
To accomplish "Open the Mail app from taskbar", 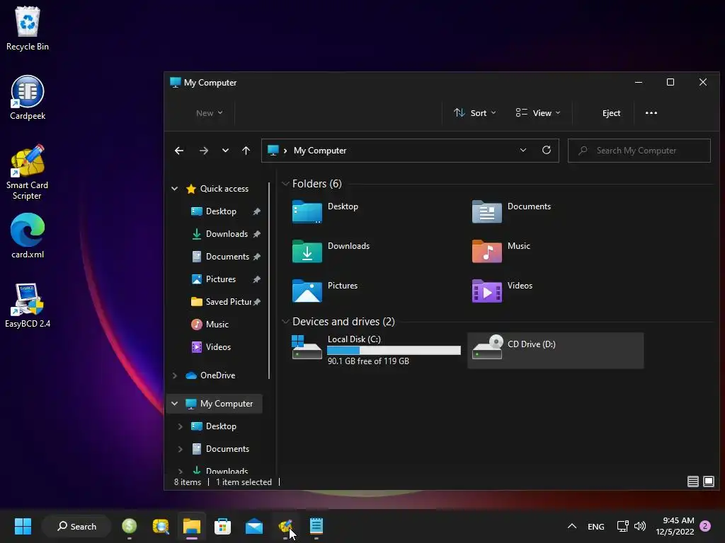I will (x=254, y=526).
